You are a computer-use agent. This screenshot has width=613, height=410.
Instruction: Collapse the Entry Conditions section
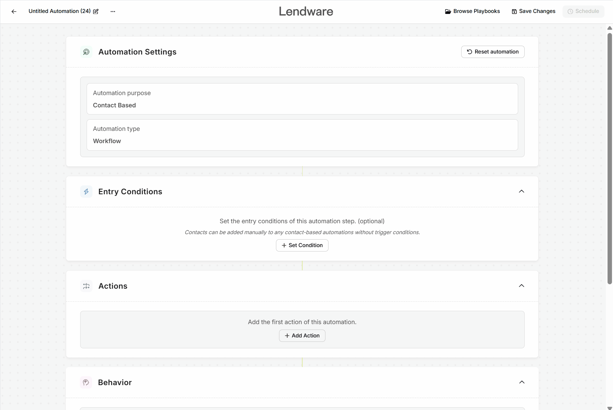(x=521, y=191)
